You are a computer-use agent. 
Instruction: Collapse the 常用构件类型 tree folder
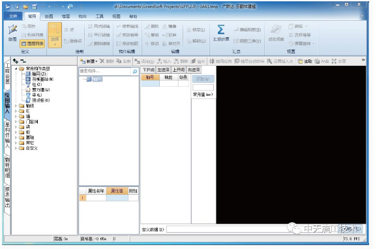[16, 68]
